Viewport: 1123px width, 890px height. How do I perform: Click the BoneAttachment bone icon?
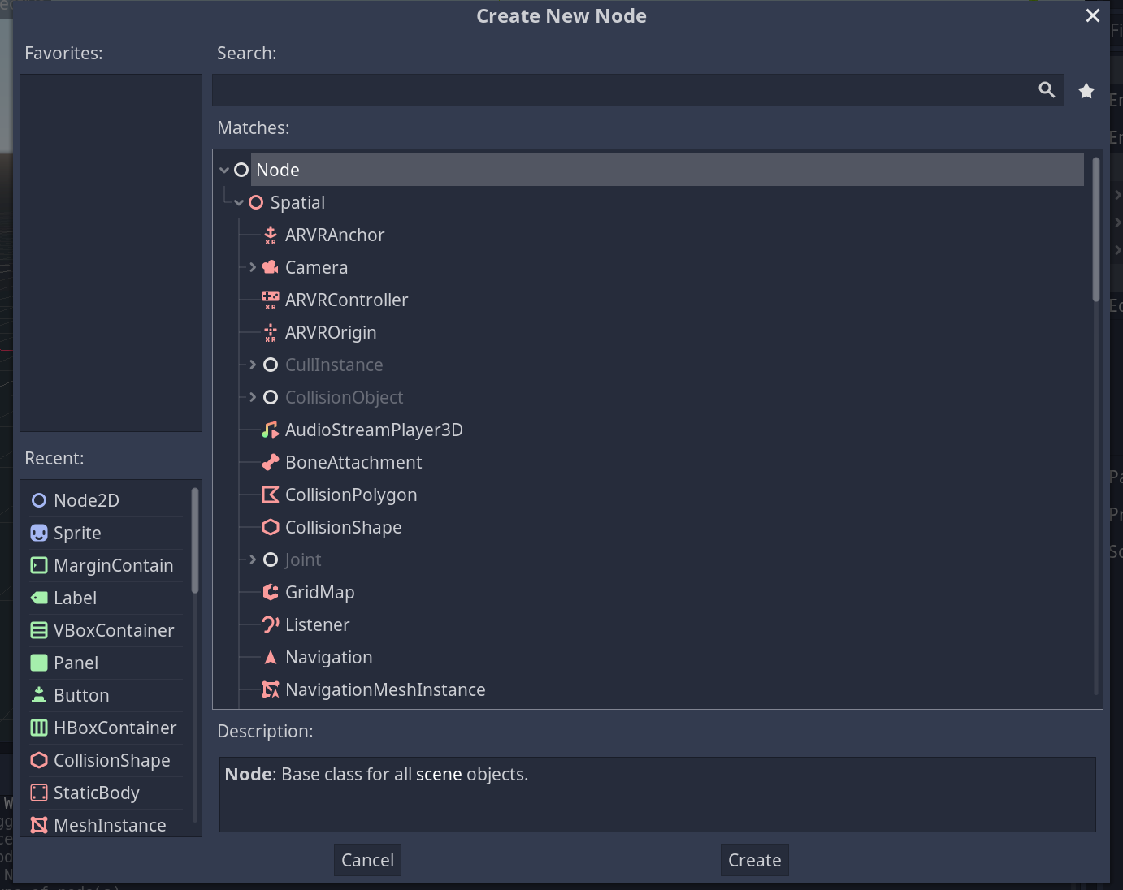pyautogui.click(x=270, y=462)
